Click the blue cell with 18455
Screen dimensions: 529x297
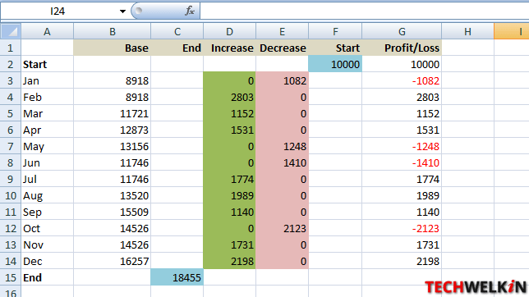coord(177,277)
